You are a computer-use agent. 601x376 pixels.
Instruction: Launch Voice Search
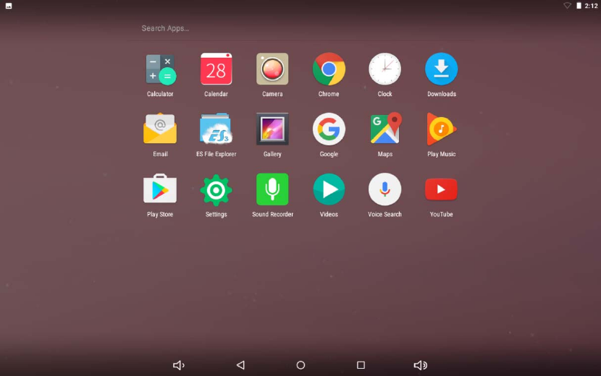point(384,189)
